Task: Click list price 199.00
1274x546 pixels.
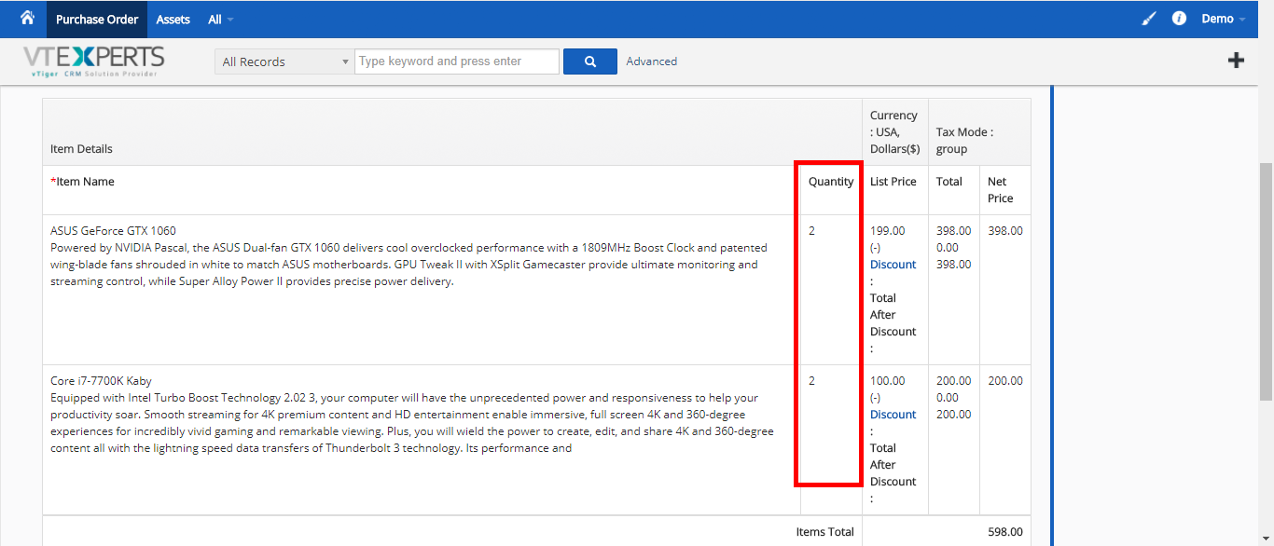Action: tap(888, 231)
